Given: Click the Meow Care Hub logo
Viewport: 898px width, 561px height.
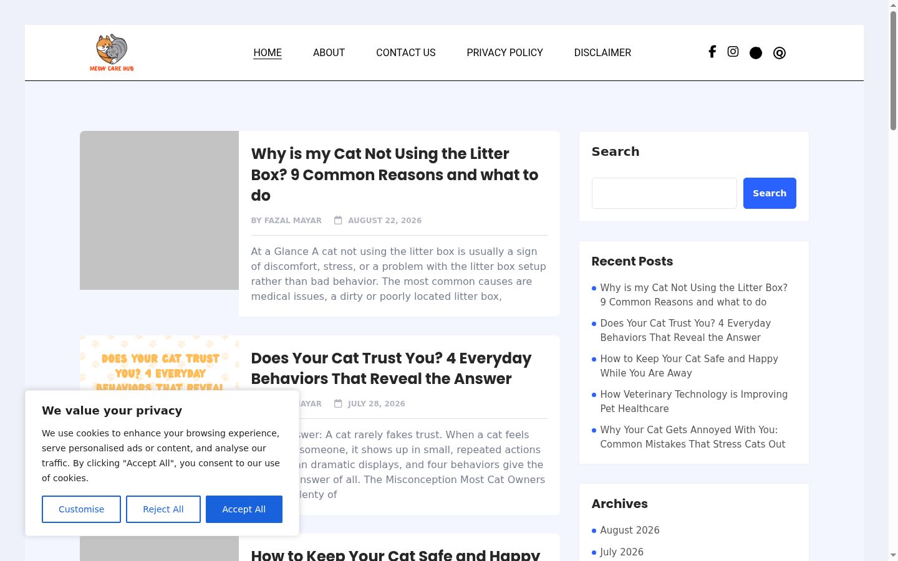Looking at the screenshot, I should [x=112, y=52].
